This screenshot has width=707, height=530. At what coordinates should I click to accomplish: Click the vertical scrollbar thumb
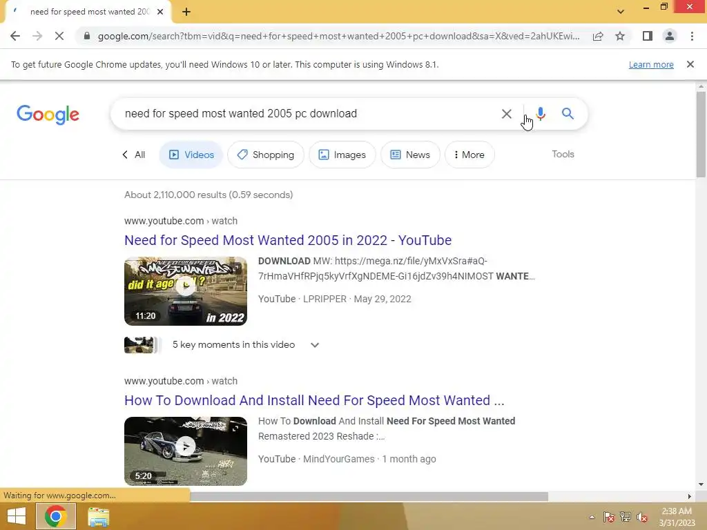pos(701,135)
